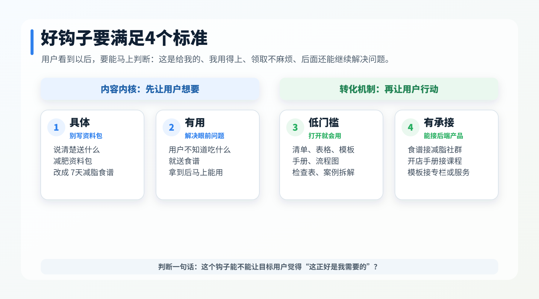539x299 pixels.
Task: Click the line 清单、表格、模板
Action: pos(323,149)
